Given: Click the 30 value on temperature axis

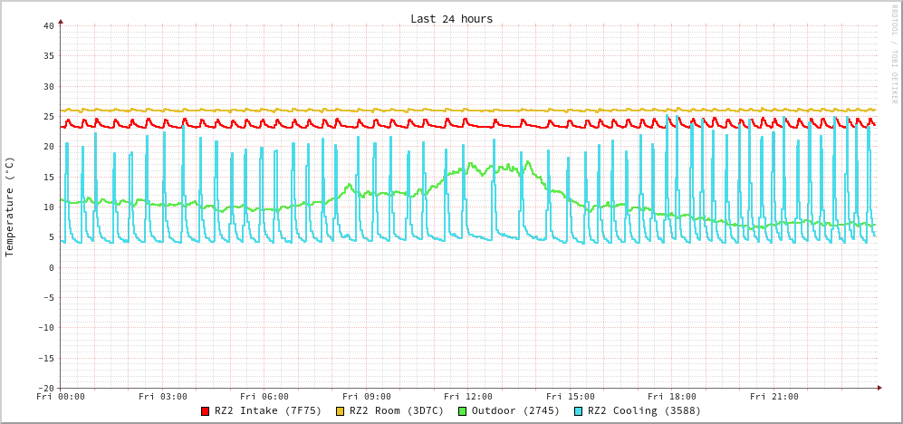Looking at the screenshot, I should [x=48, y=86].
